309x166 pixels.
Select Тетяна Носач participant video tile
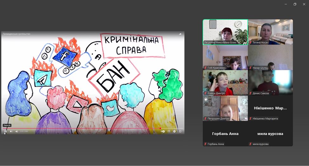tap(270, 32)
